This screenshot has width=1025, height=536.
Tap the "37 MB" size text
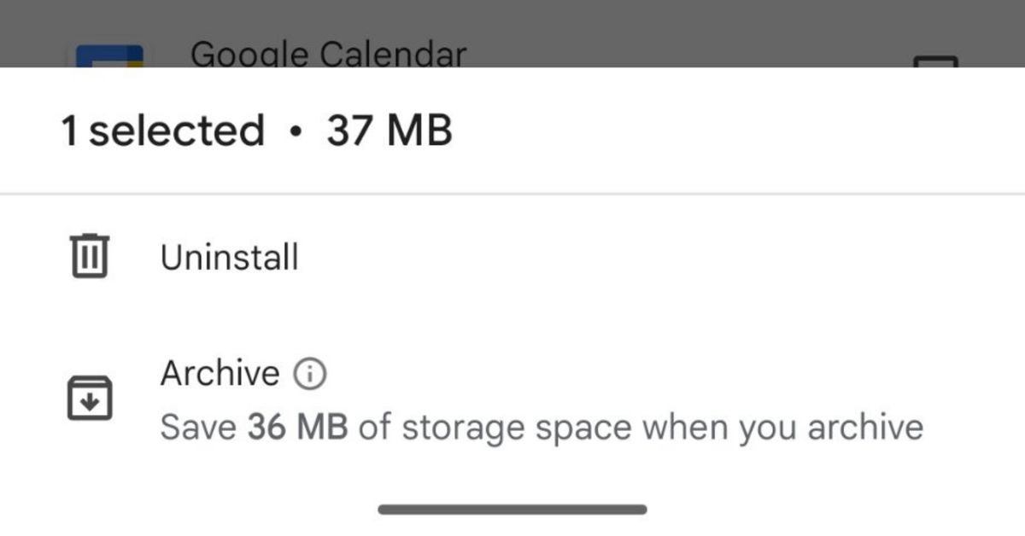(389, 131)
